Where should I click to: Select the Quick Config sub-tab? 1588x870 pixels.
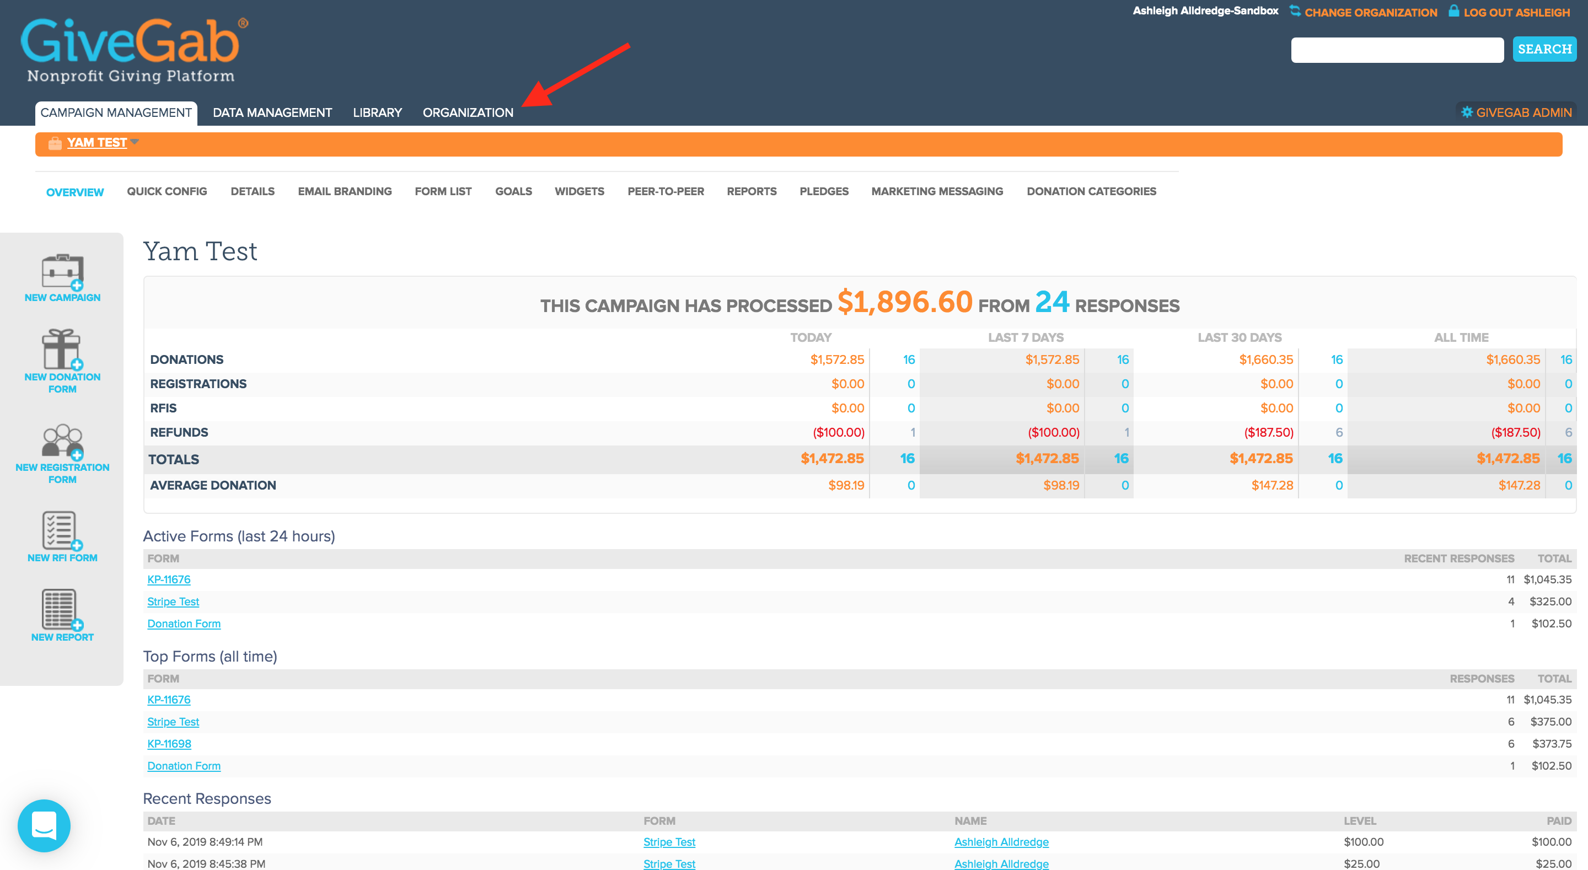[167, 192]
